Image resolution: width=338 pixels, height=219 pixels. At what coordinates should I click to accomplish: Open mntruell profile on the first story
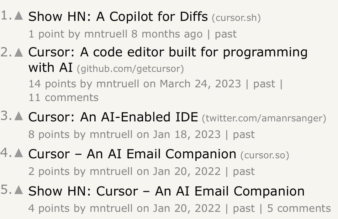click(106, 34)
